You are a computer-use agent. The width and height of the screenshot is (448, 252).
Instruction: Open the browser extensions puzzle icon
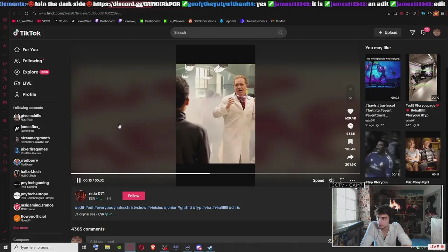pos(429,13)
